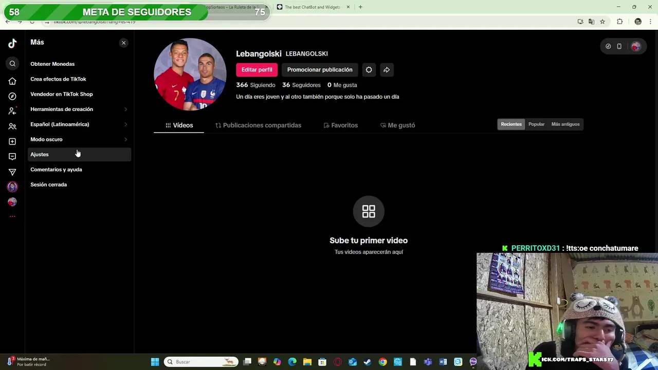Select the Más antiguos sort option
This screenshot has width=658, height=370.
click(565, 124)
